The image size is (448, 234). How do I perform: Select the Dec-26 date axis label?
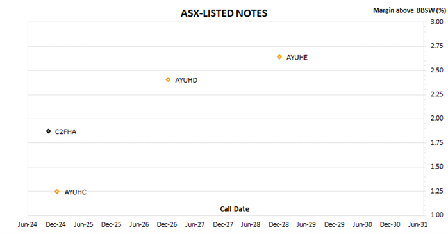[x=167, y=224]
